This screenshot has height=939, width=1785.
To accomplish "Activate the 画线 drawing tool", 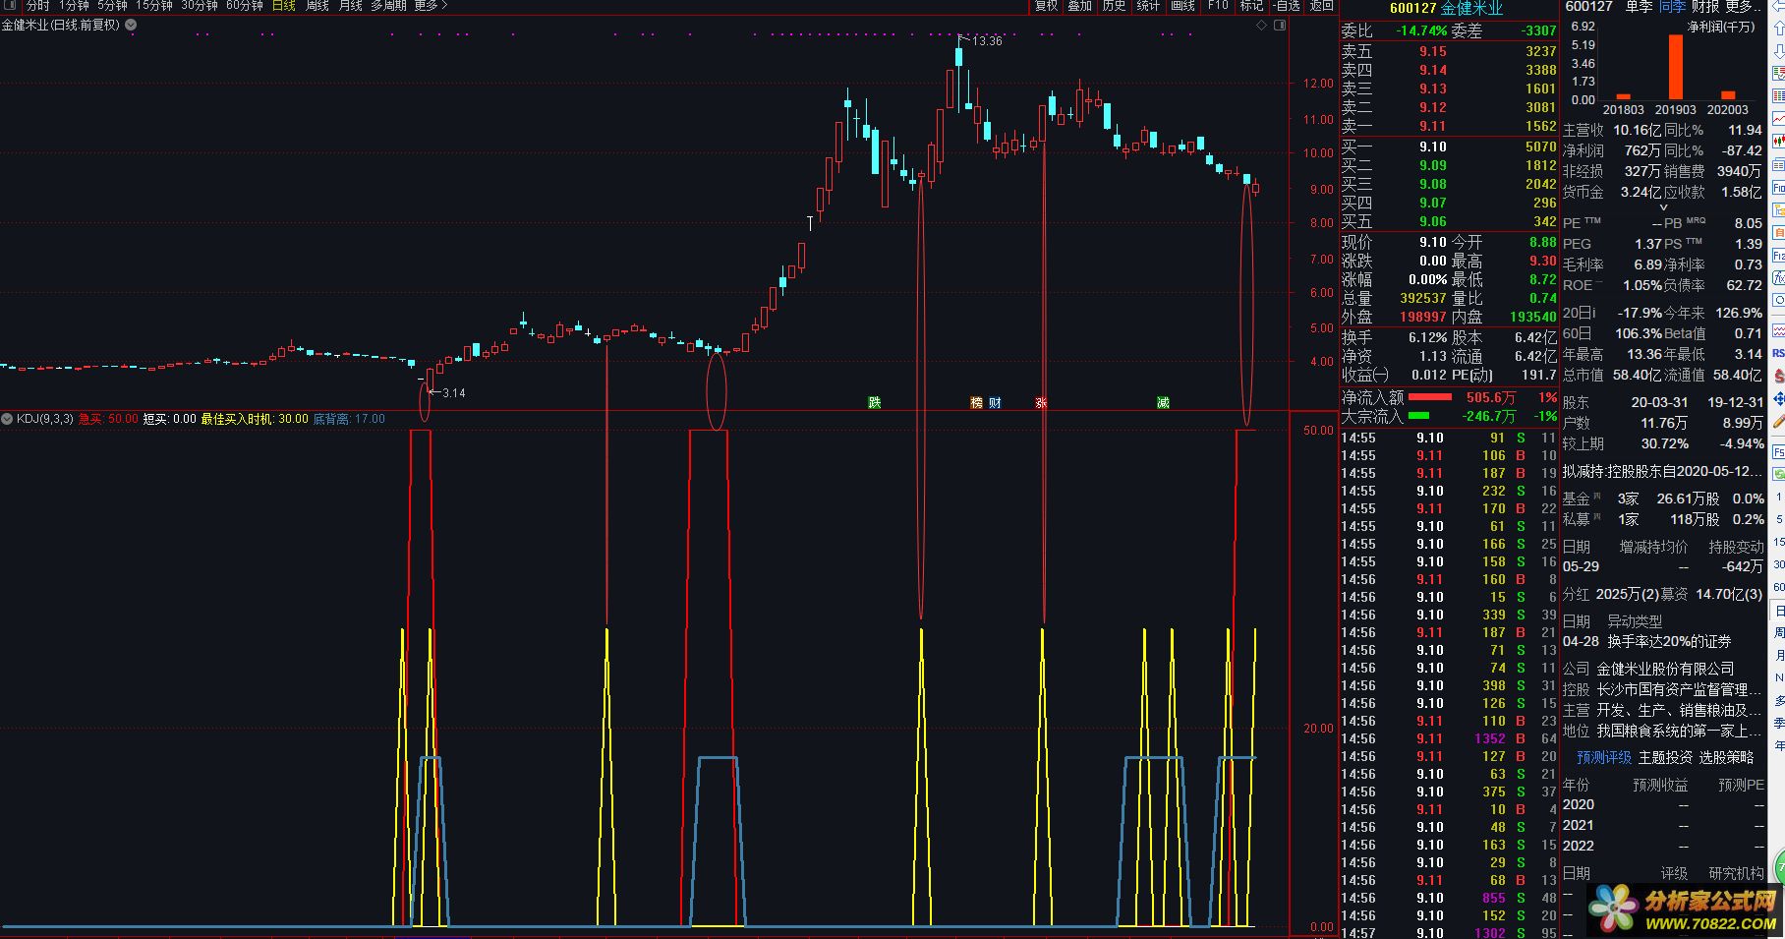I will click(x=1182, y=6).
